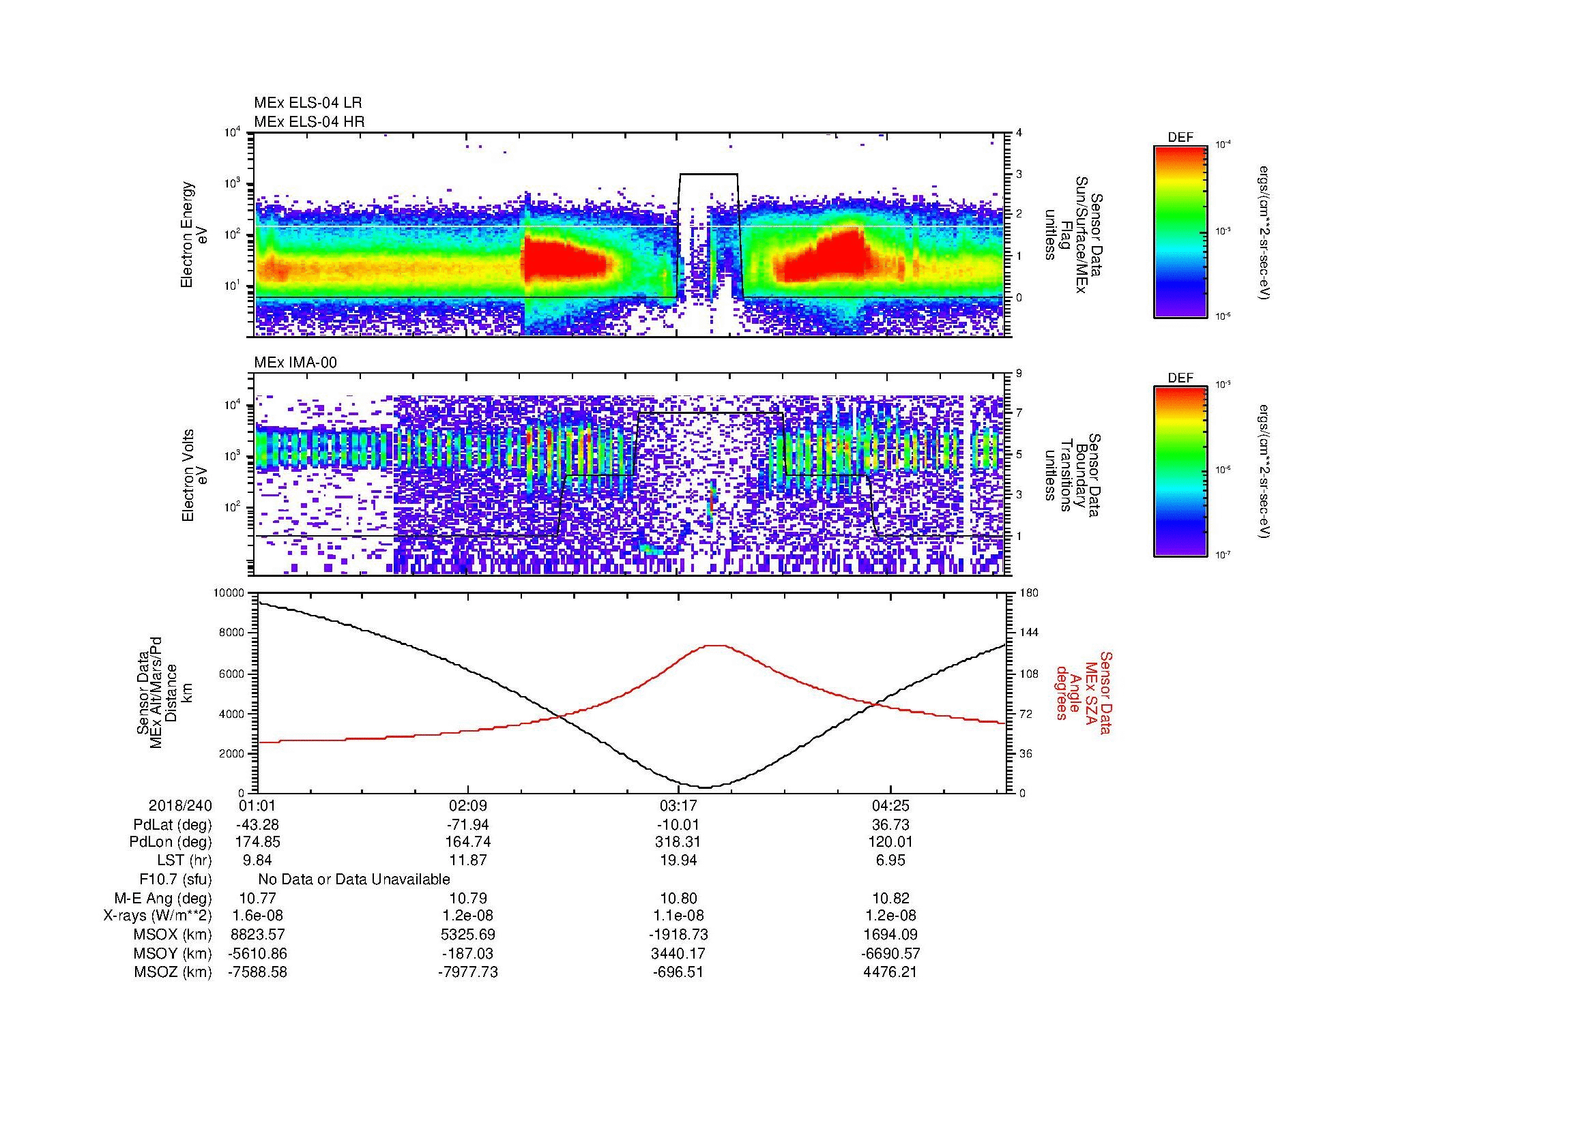This screenshot has width=1596, height=1127.
Task: Click MSOX value '8823.57'
Action: pos(258,935)
